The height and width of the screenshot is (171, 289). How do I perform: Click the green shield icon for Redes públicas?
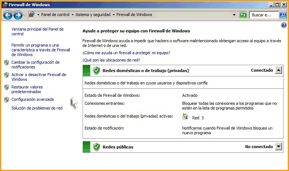[x=96, y=147]
